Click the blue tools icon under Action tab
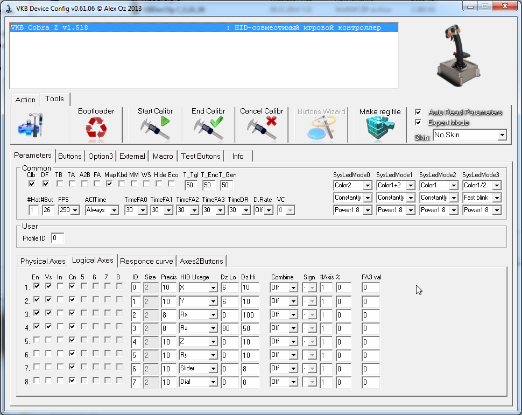 pos(30,126)
